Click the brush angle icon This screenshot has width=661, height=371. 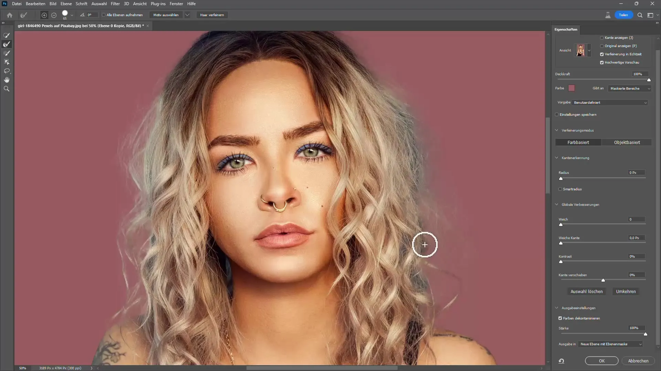(82, 15)
